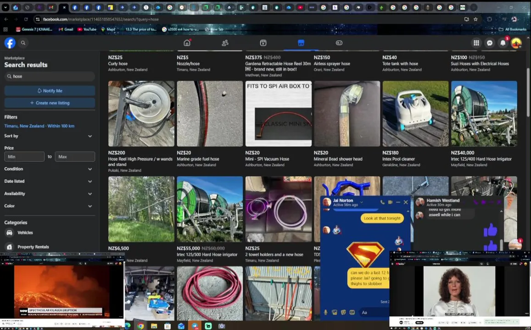Click Tote tank with hose listing title
Screen dimensions: 531x330
(x=400, y=64)
